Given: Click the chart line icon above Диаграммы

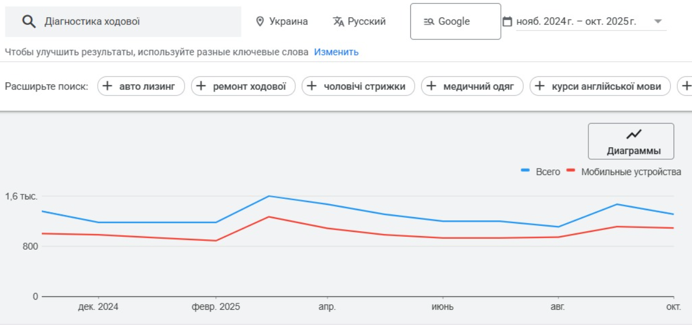Looking at the screenshot, I should [633, 134].
